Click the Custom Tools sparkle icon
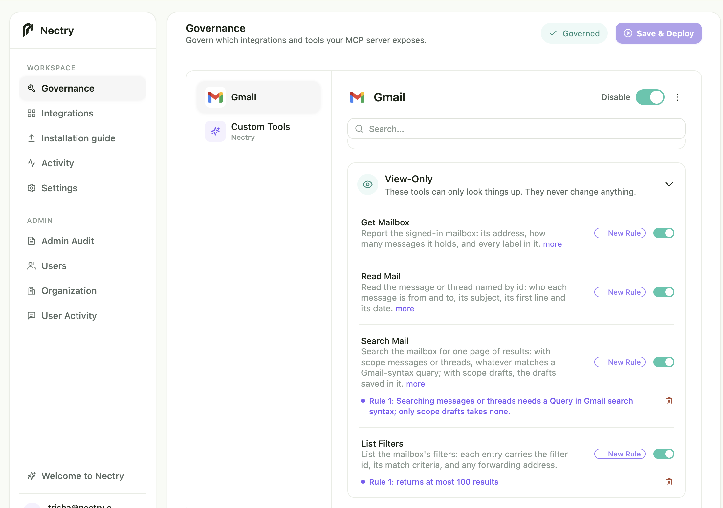The image size is (723, 508). click(215, 131)
